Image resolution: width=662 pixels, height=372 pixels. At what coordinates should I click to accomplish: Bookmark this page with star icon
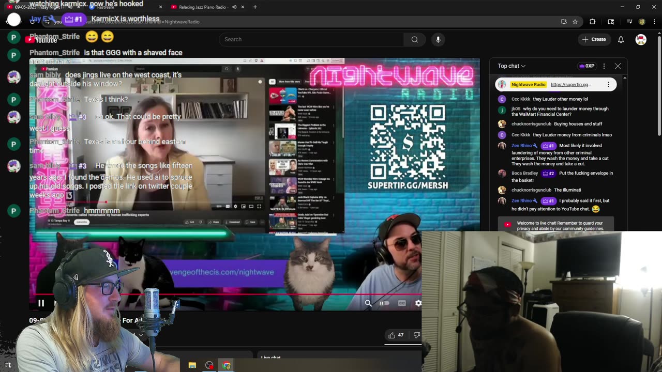click(x=575, y=22)
